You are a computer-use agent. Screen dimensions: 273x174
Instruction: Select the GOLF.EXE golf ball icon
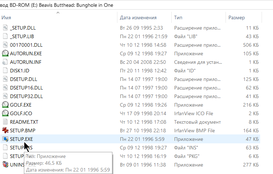(x=5, y=105)
